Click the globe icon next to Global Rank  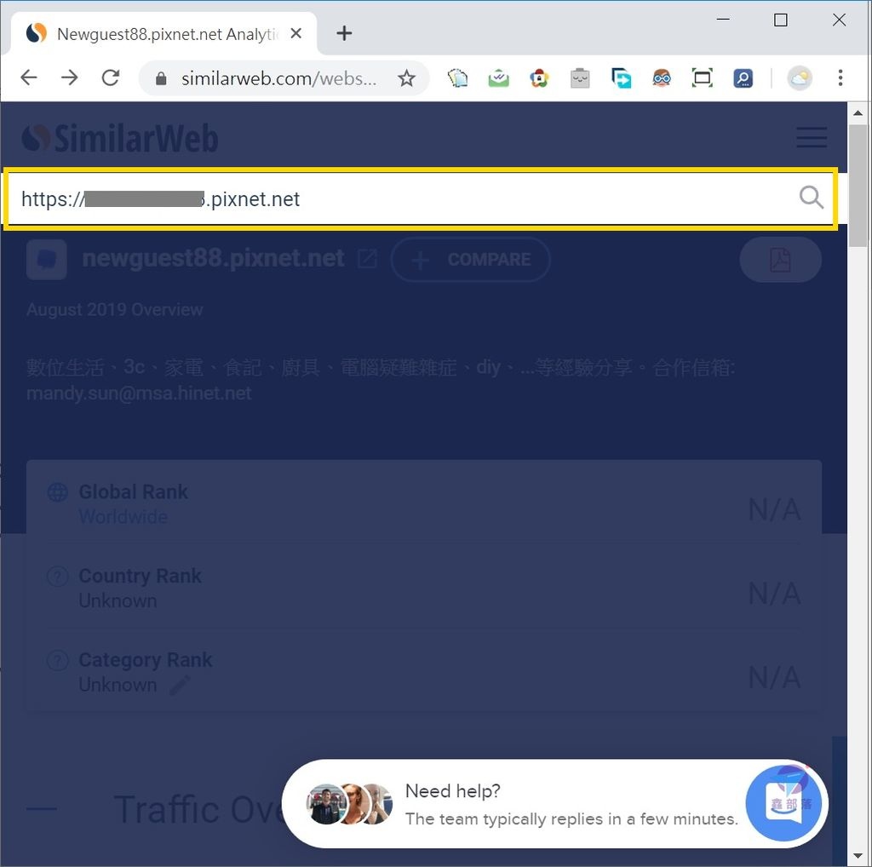[x=58, y=492]
